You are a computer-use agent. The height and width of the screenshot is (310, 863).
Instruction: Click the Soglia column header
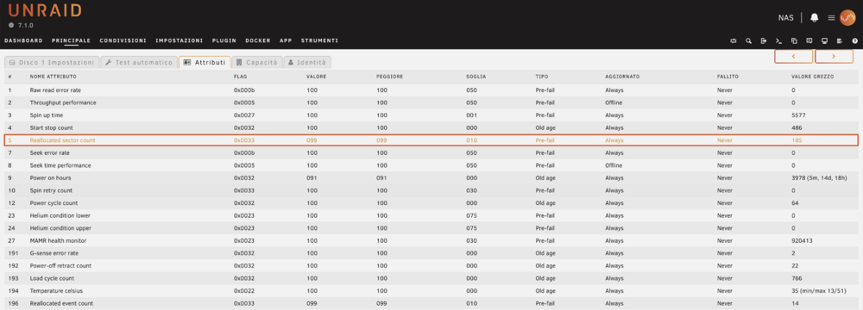(x=476, y=77)
